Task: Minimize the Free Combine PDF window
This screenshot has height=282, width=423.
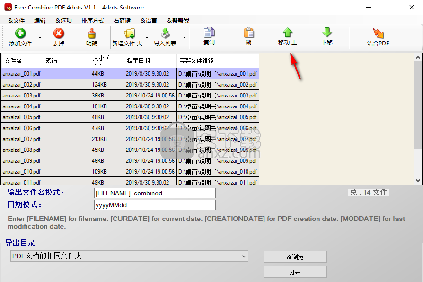Action: point(369,7)
